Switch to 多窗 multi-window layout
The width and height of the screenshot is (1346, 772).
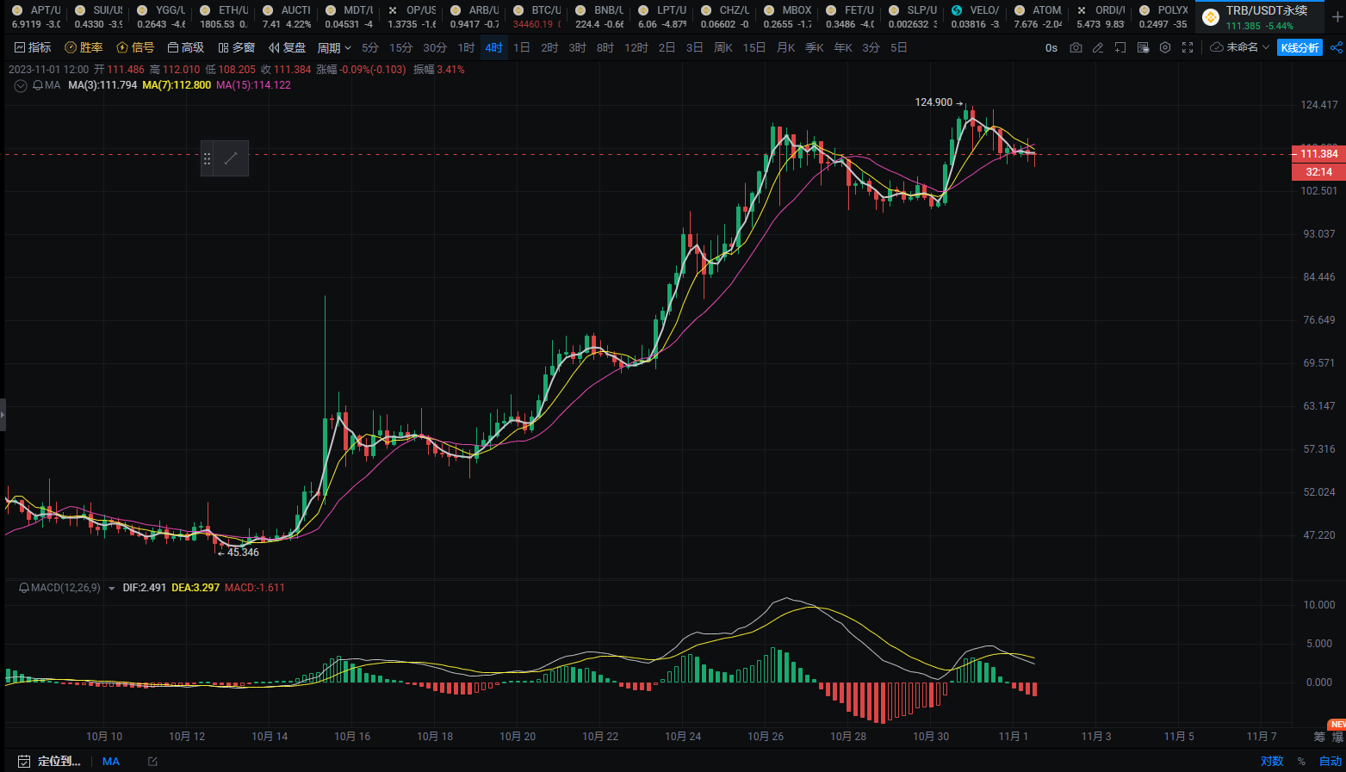coord(237,47)
